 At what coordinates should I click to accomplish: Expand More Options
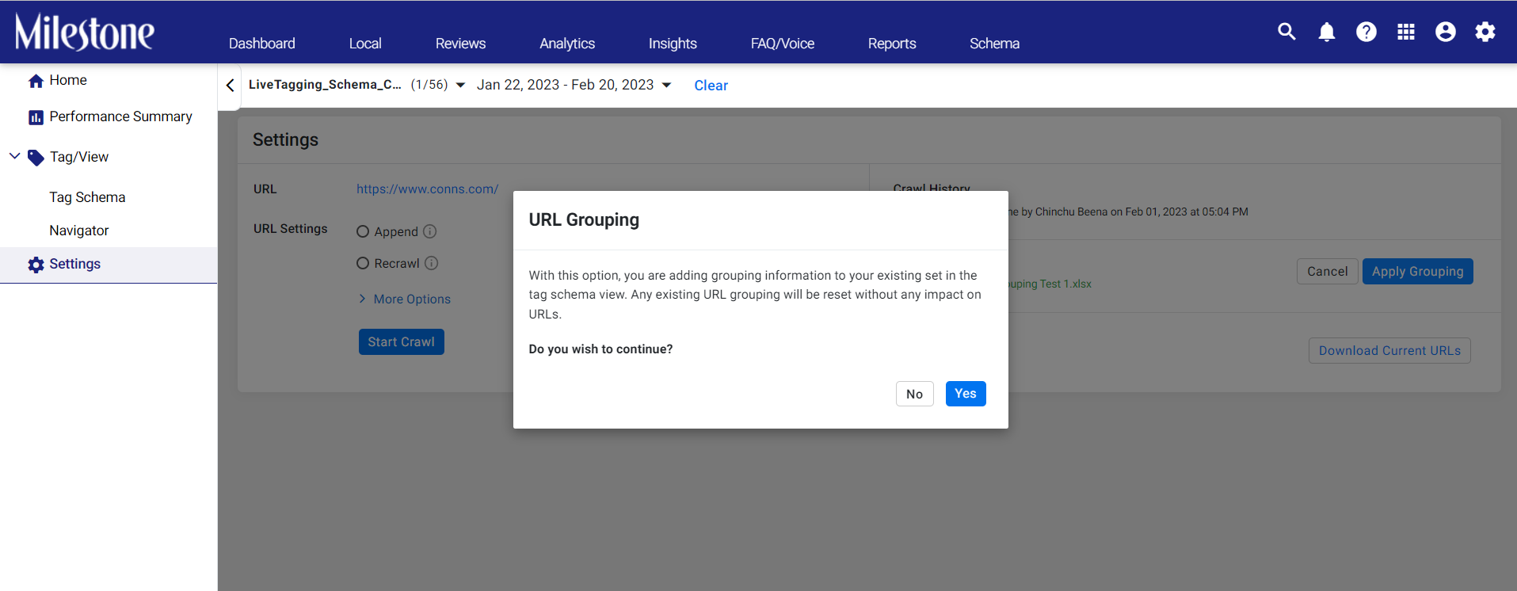pyautogui.click(x=404, y=299)
